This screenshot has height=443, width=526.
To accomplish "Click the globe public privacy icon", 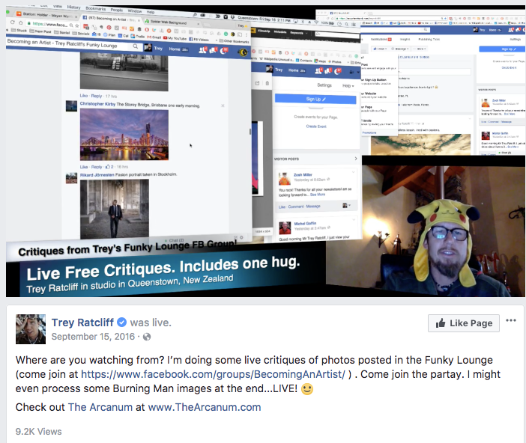I will (147, 337).
